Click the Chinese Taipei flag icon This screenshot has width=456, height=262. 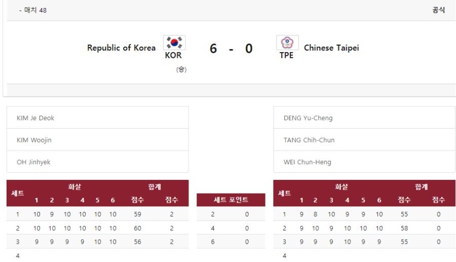point(287,43)
